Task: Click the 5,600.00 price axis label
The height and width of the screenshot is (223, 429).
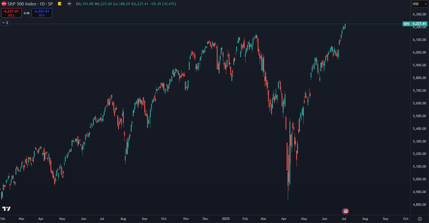Action: 419,103
